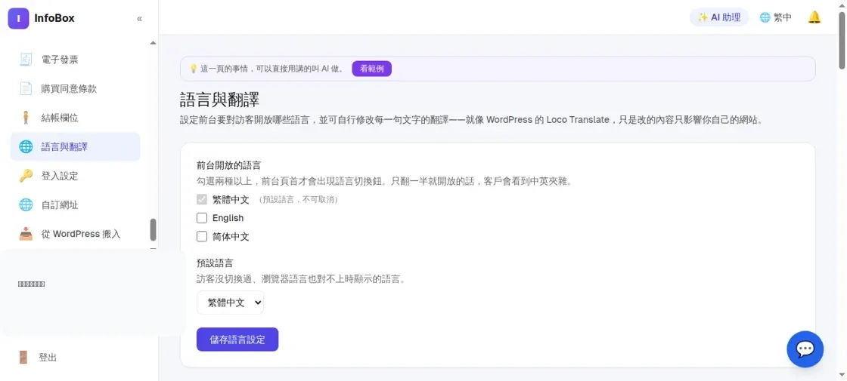
Task: Toggle the 繁體中文 checkbox
Action: coord(202,199)
